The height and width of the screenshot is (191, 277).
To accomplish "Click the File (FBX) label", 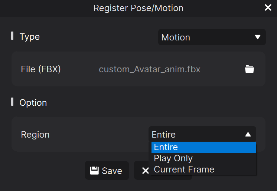I will point(40,69).
